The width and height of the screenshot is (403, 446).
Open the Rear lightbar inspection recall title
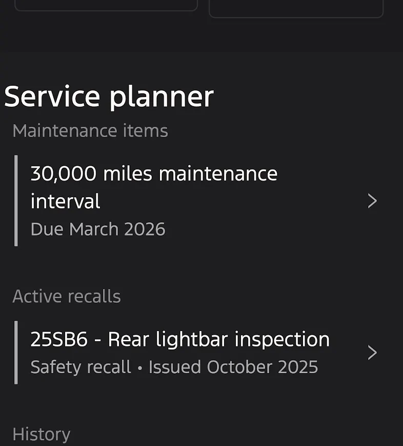(x=218, y=340)
